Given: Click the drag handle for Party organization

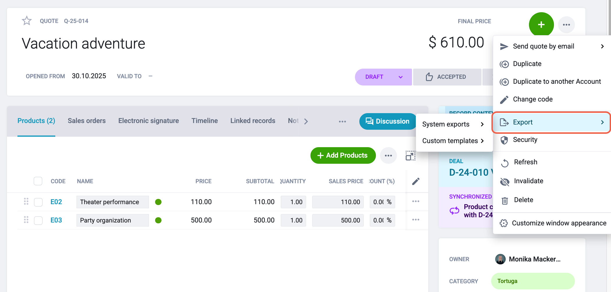Looking at the screenshot, I should click(26, 220).
